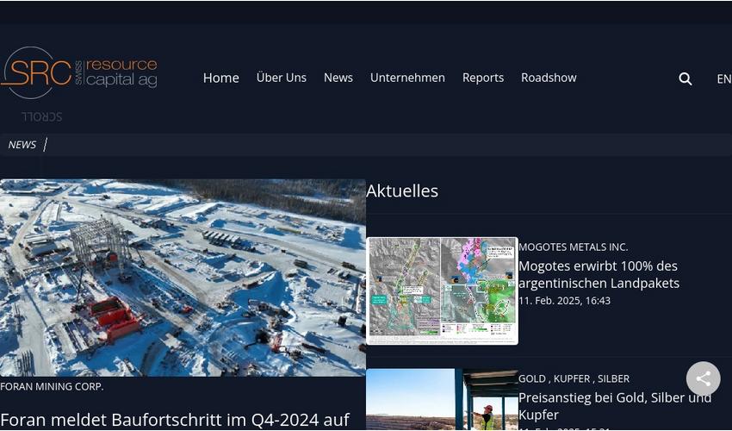The image size is (732, 431).
Task: Open the Preisanstieg bei Gold headline
Action: click(x=615, y=406)
